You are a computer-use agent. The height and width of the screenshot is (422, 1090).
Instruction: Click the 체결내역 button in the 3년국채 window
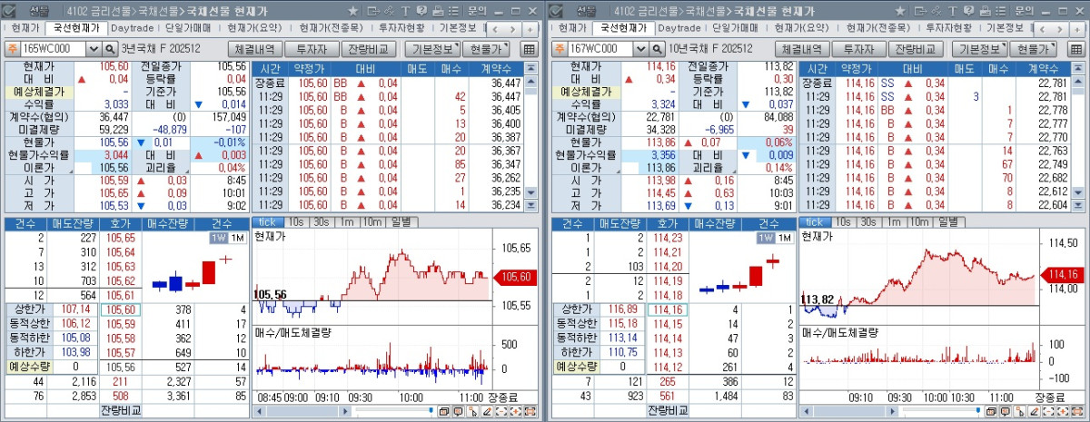pyautogui.click(x=255, y=49)
